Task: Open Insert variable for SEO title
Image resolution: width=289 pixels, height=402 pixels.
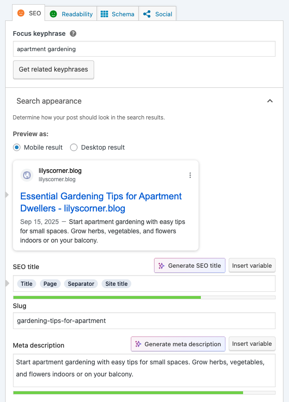Action: [x=252, y=265]
